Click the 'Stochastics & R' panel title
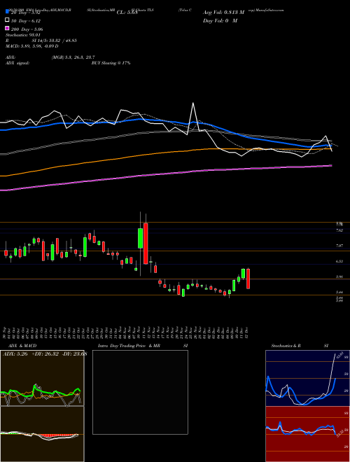 pos(286,346)
